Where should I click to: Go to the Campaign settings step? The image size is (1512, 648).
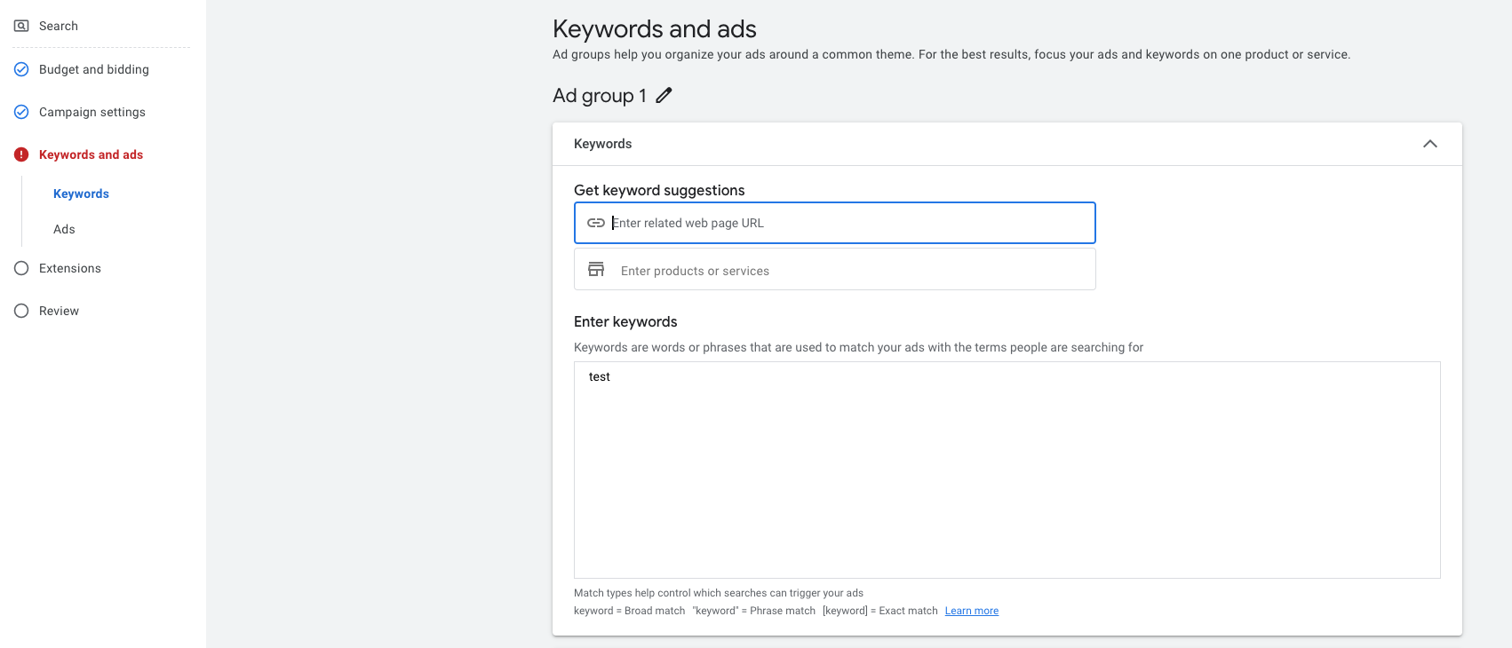92,112
